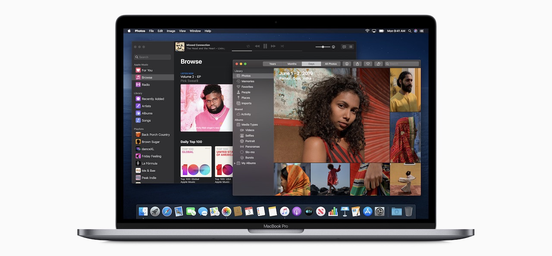Open Places in Photos sidebar
Screen dimensions: 552x256
[253, 98]
